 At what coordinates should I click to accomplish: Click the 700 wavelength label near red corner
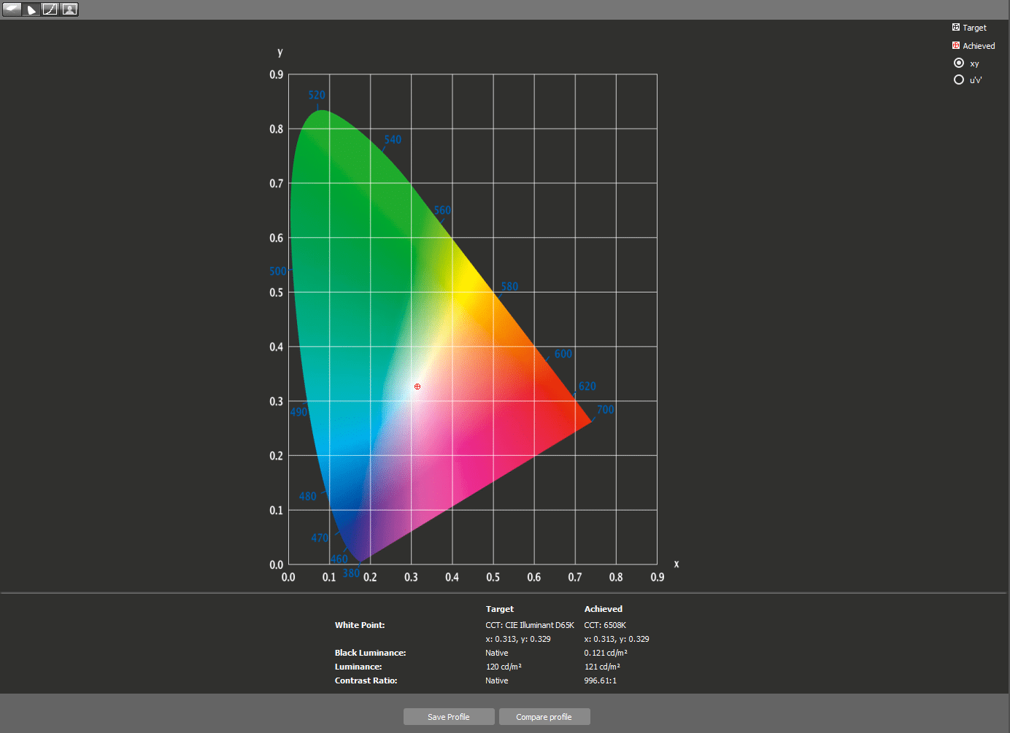(606, 410)
